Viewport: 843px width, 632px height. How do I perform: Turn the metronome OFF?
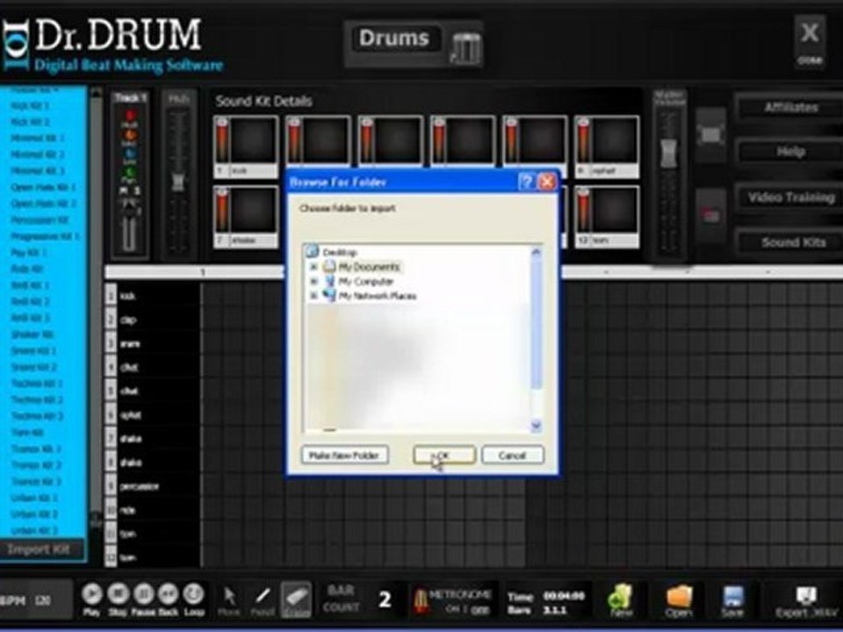click(482, 610)
